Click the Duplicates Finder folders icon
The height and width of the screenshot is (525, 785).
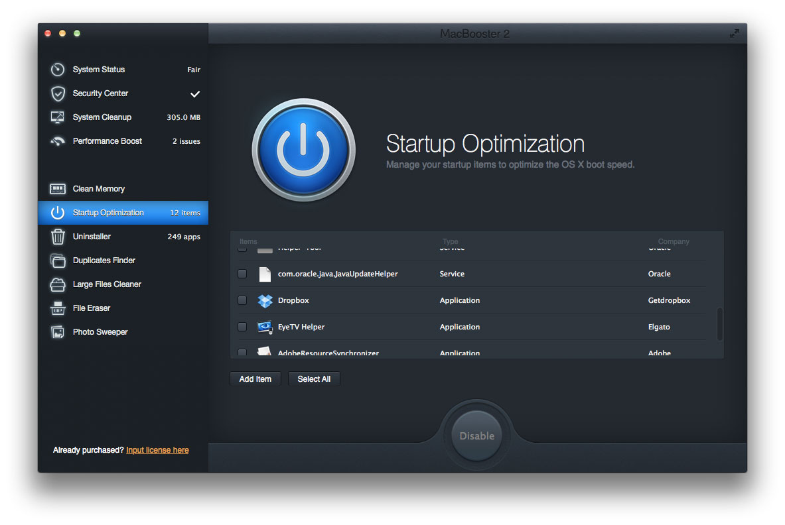click(x=58, y=261)
